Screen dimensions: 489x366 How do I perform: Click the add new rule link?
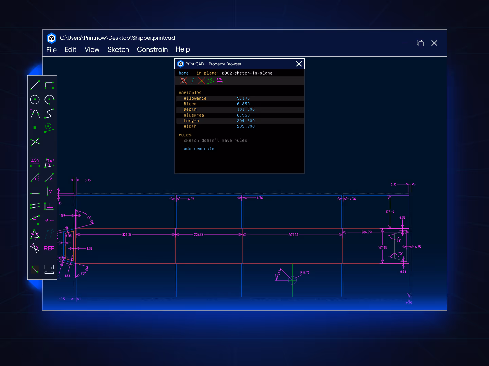(199, 149)
